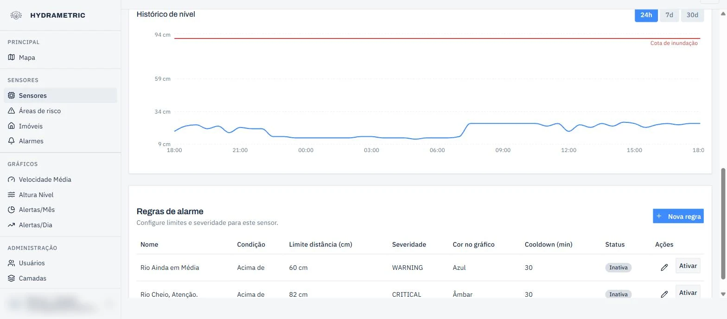Screen dimensions: 727x319
Task: Click the Usuários people icon
Action: (x=12, y=263)
